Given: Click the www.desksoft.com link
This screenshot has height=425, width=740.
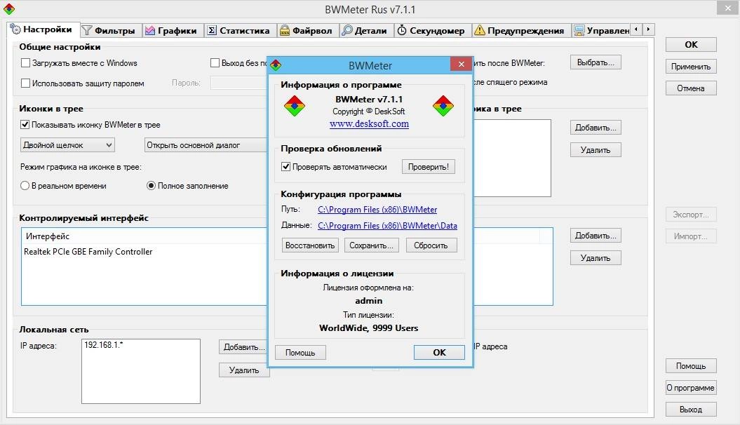Looking at the screenshot, I should pos(369,123).
